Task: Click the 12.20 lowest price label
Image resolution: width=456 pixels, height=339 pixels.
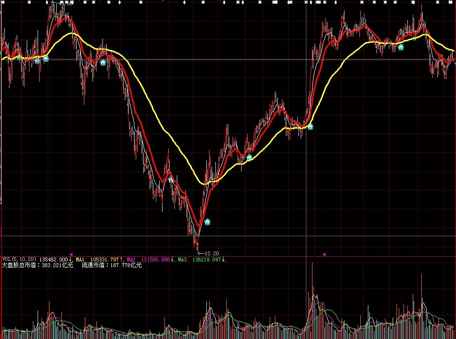Action: [x=212, y=253]
